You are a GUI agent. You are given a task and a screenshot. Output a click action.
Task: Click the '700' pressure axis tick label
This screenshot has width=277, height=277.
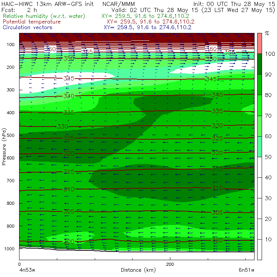pyautogui.click(x=10, y=180)
